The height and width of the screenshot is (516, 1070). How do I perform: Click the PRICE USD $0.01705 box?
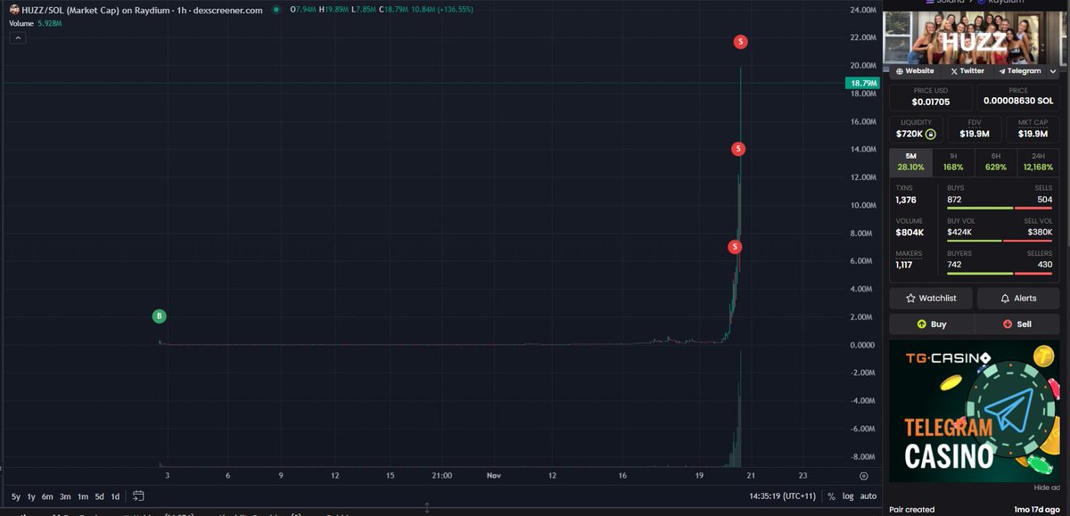(x=930, y=96)
